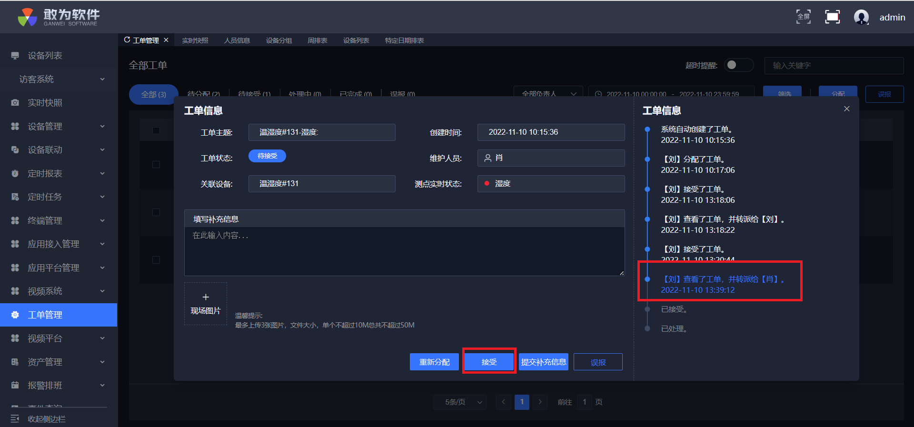Click the 应用接入管理 sidebar icon
914x427 pixels.
click(15, 244)
